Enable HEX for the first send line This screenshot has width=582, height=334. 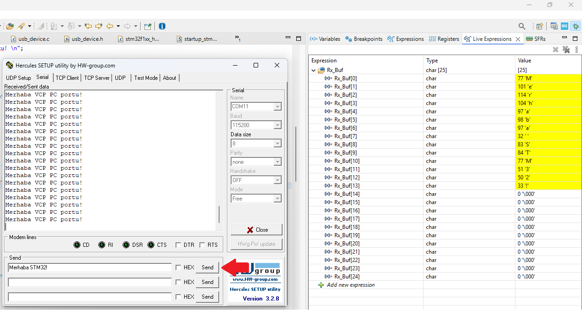coord(178,267)
